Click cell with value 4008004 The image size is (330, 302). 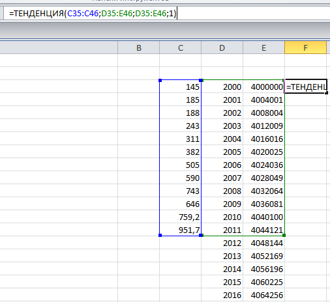click(263, 113)
